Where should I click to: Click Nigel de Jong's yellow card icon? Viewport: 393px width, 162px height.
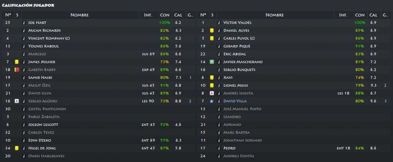click(x=17, y=148)
